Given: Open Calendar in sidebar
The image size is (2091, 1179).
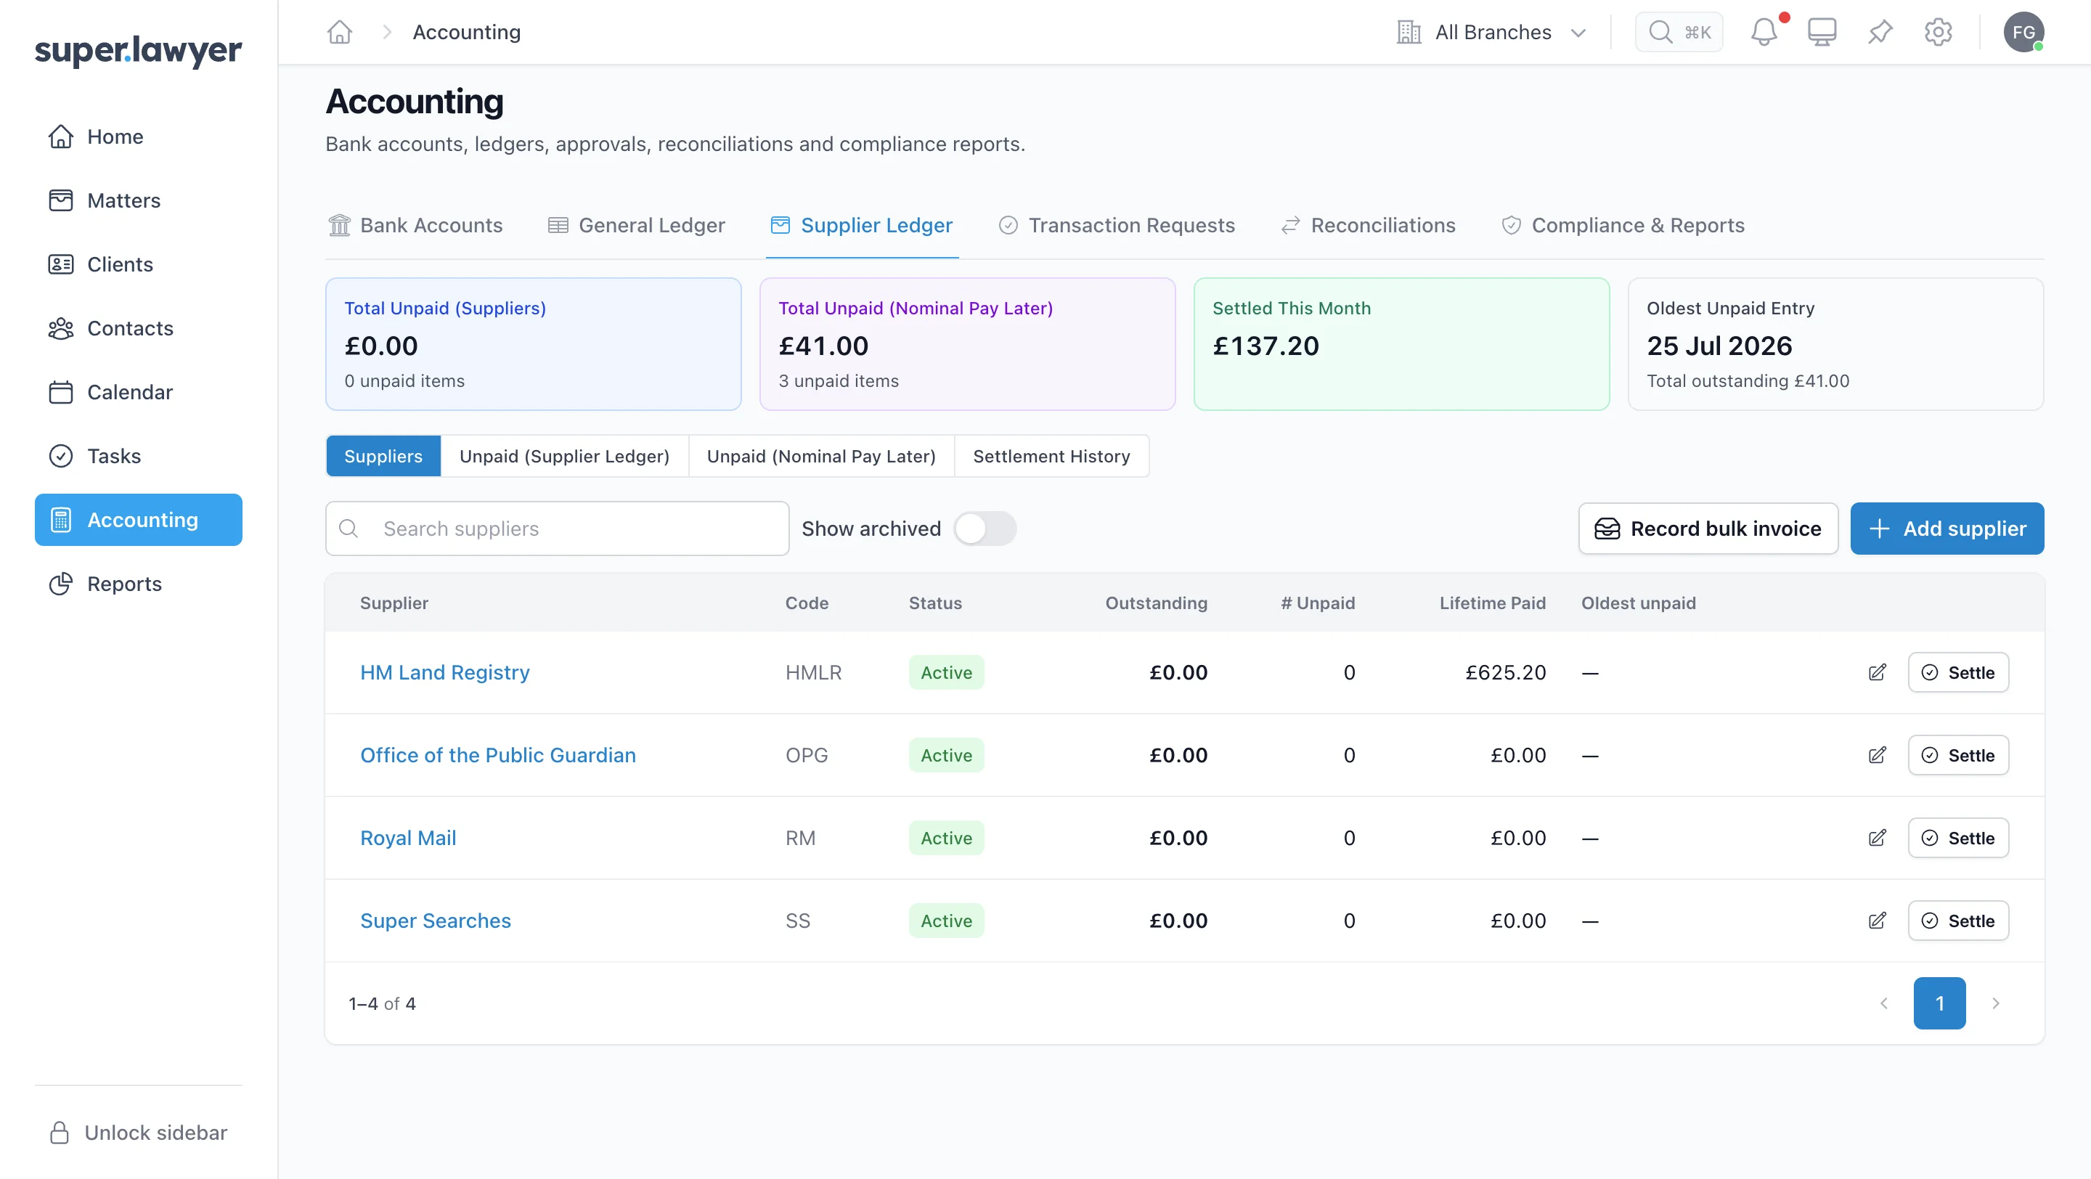Looking at the screenshot, I should (138, 392).
